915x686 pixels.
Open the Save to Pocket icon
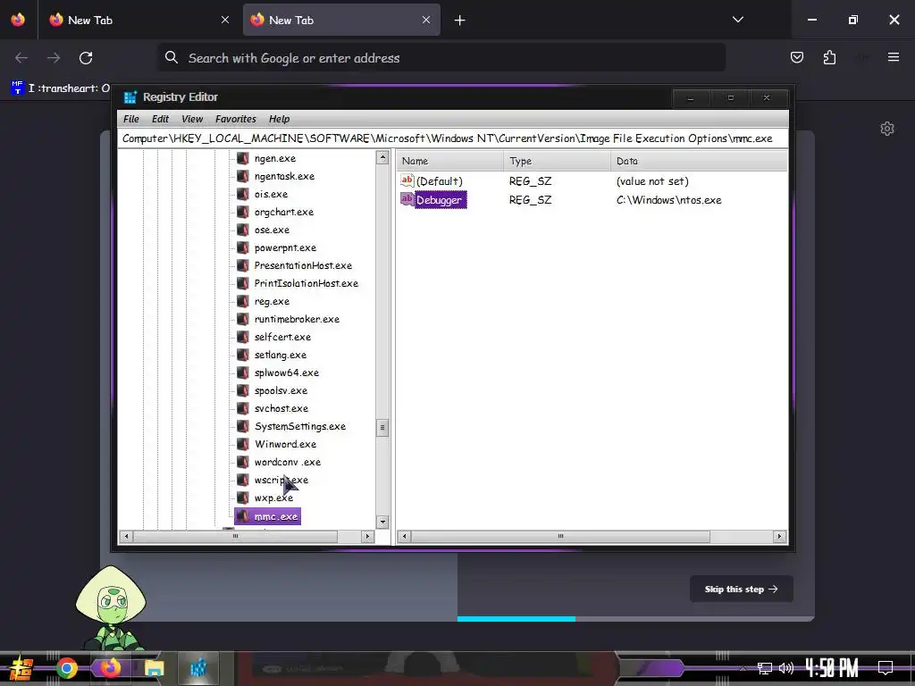(796, 57)
